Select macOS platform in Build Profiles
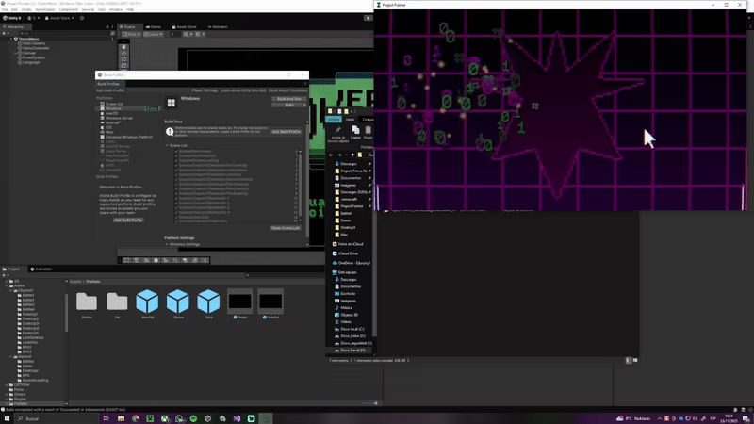 (111, 113)
